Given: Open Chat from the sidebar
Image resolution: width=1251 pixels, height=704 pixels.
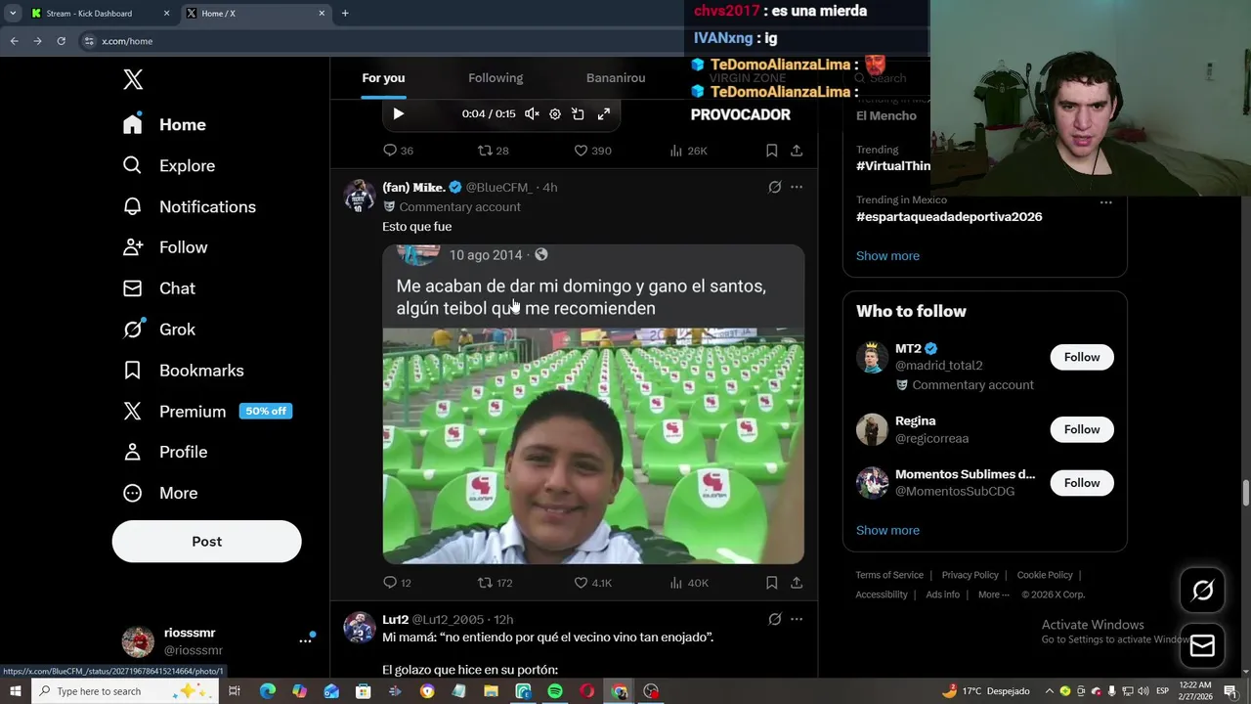Looking at the screenshot, I should tap(158, 288).
